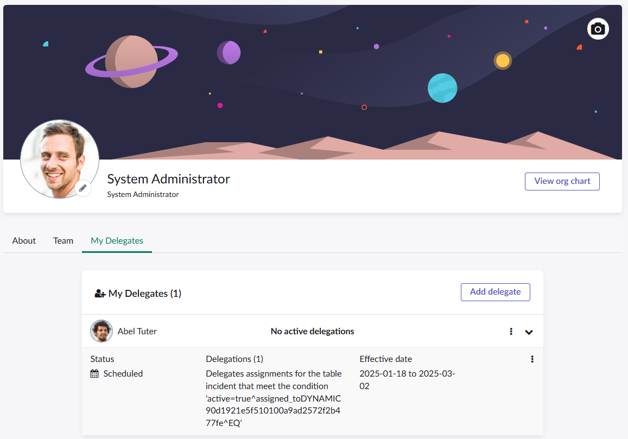Click the System Administrator profile photo
Viewport: 628px width, 439px height.
tap(59, 158)
